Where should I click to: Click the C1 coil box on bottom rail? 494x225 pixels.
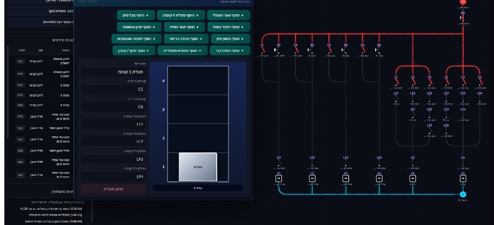point(279,179)
